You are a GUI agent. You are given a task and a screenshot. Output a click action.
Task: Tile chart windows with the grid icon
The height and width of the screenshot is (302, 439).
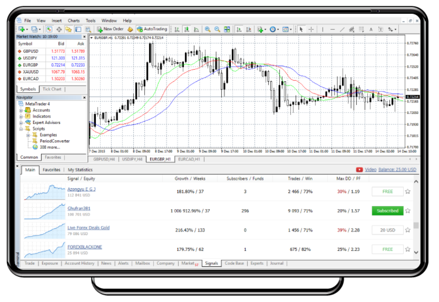[x=227, y=29]
